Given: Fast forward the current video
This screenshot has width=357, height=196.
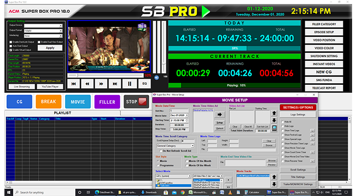Looking at the screenshot, I should click(x=101, y=84).
